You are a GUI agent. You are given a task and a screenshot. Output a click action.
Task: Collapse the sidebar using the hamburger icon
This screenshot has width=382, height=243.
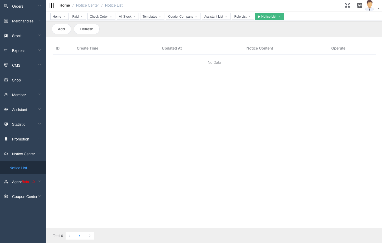click(x=52, y=5)
